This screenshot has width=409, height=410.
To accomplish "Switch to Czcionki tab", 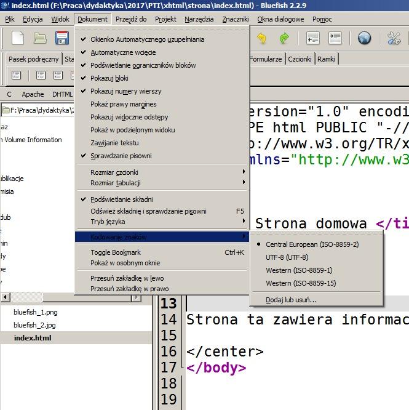I will [300, 59].
